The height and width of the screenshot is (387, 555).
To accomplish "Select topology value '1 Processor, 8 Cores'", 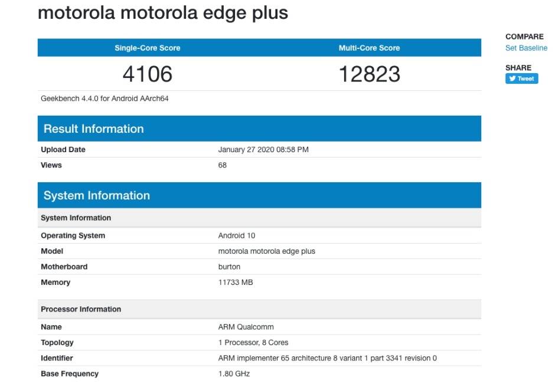I will [253, 342].
